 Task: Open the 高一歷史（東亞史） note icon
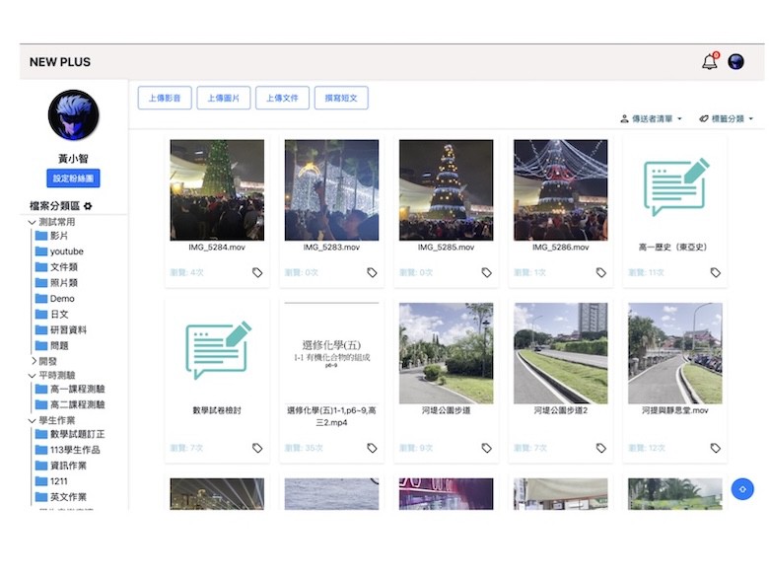pos(675,187)
